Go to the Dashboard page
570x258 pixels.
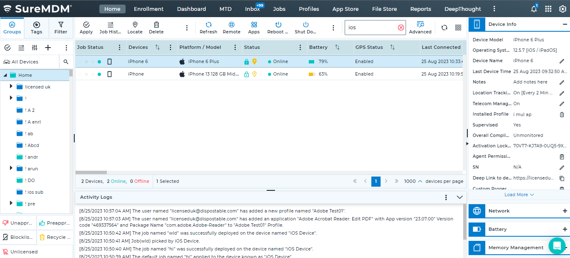[x=192, y=9]
